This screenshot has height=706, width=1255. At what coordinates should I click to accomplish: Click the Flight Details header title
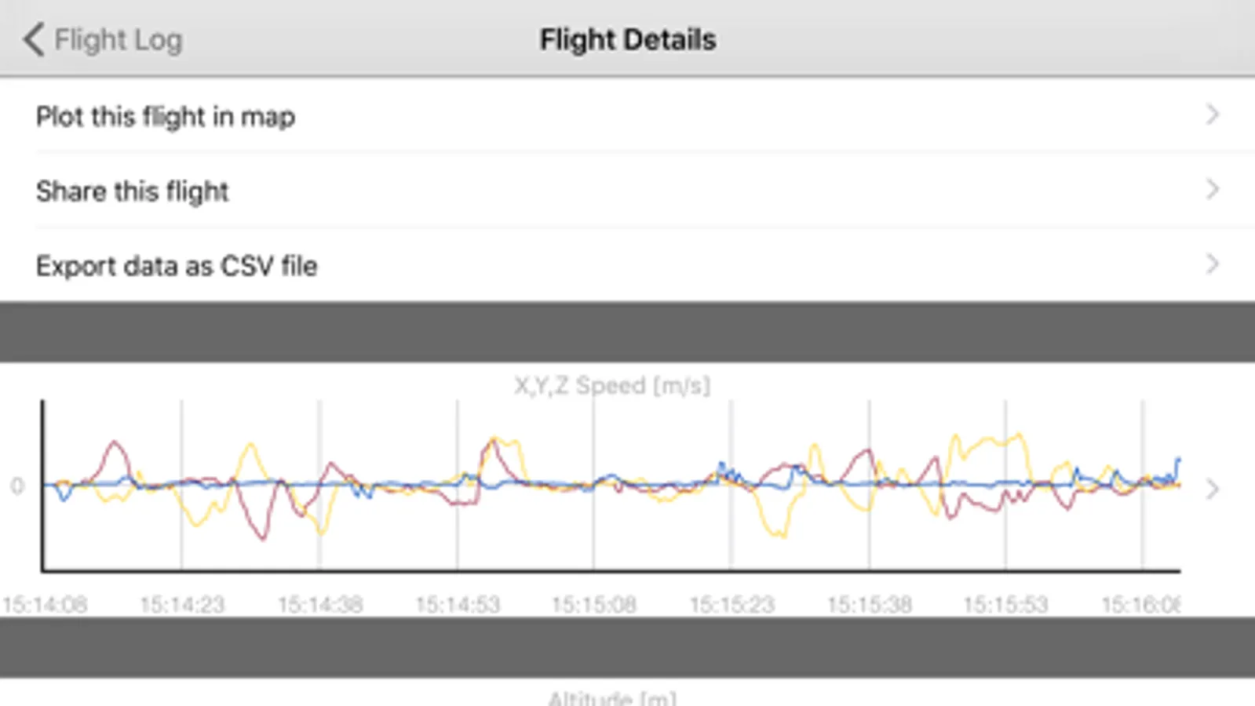[628, 39]
